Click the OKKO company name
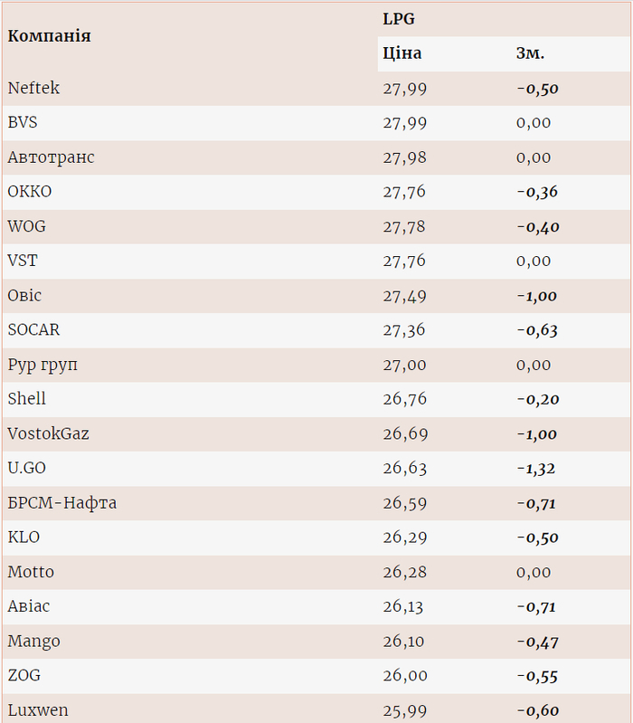Image resolution: width=633 pixels, height=723 pixels. coord(30,192)
